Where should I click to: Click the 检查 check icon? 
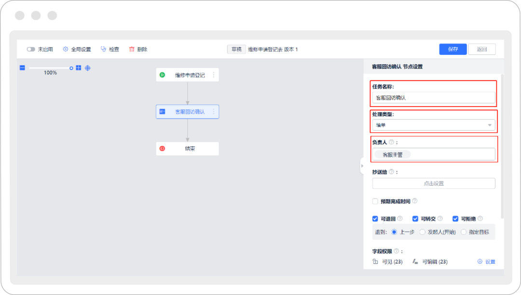103,49
